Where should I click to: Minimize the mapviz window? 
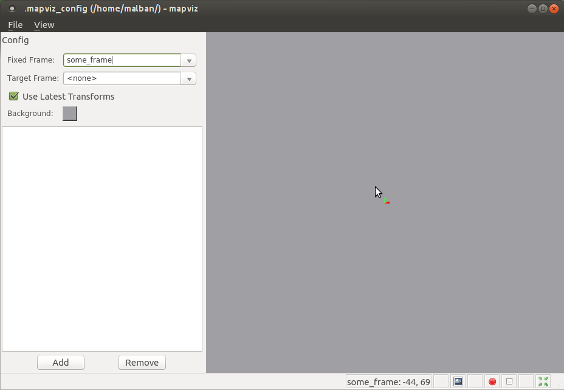pyautogui.click(x=531, y=8)
